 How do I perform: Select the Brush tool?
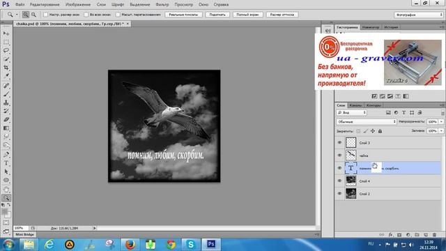[x=6, y=94]
